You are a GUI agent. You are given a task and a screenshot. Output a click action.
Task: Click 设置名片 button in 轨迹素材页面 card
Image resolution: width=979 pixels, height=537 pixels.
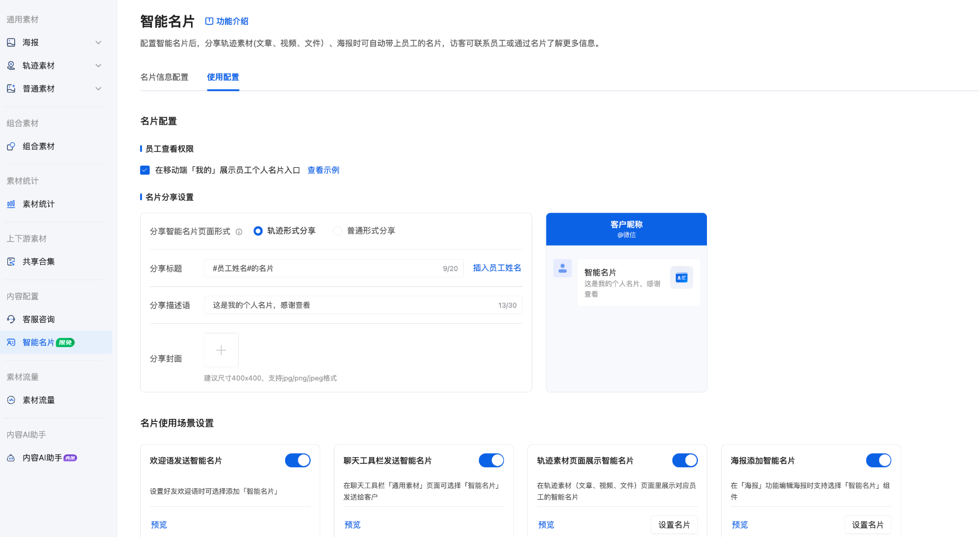click(x=674, y=525)
